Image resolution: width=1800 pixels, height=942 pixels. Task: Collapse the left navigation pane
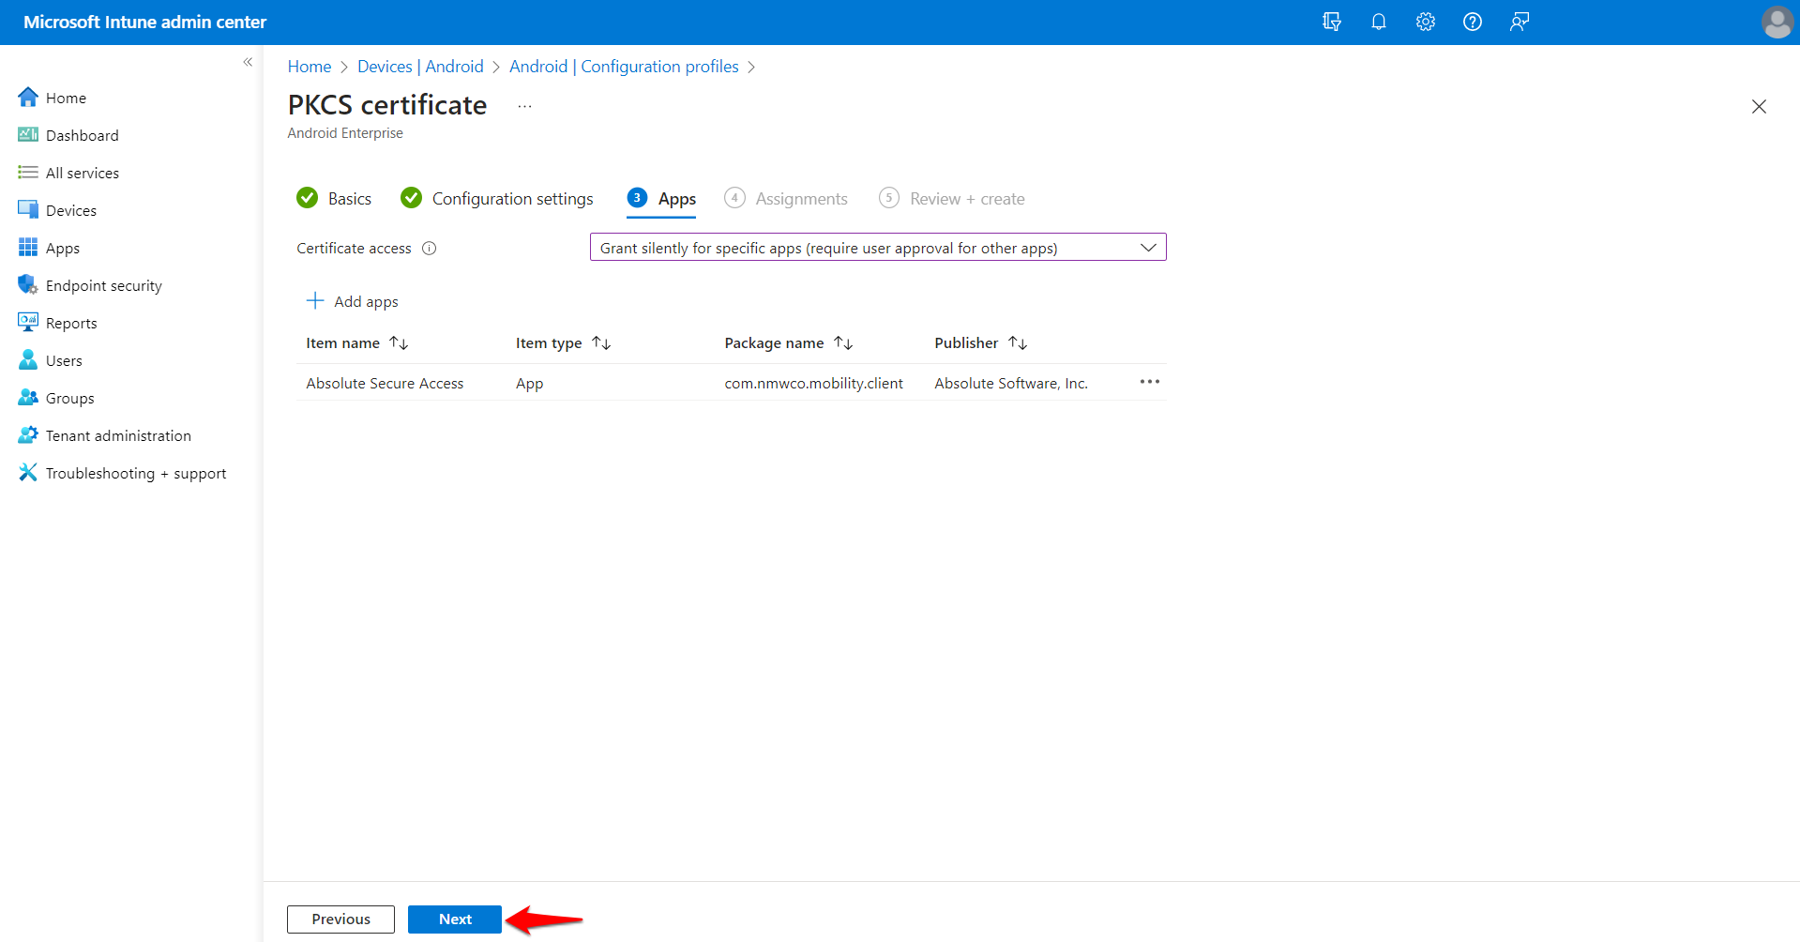pos(248,62)
